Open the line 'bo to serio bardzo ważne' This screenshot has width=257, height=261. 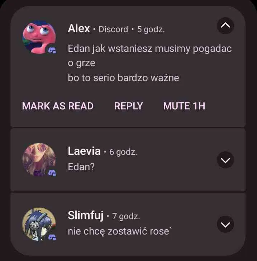pyautogui.click(x=123, y=78)
